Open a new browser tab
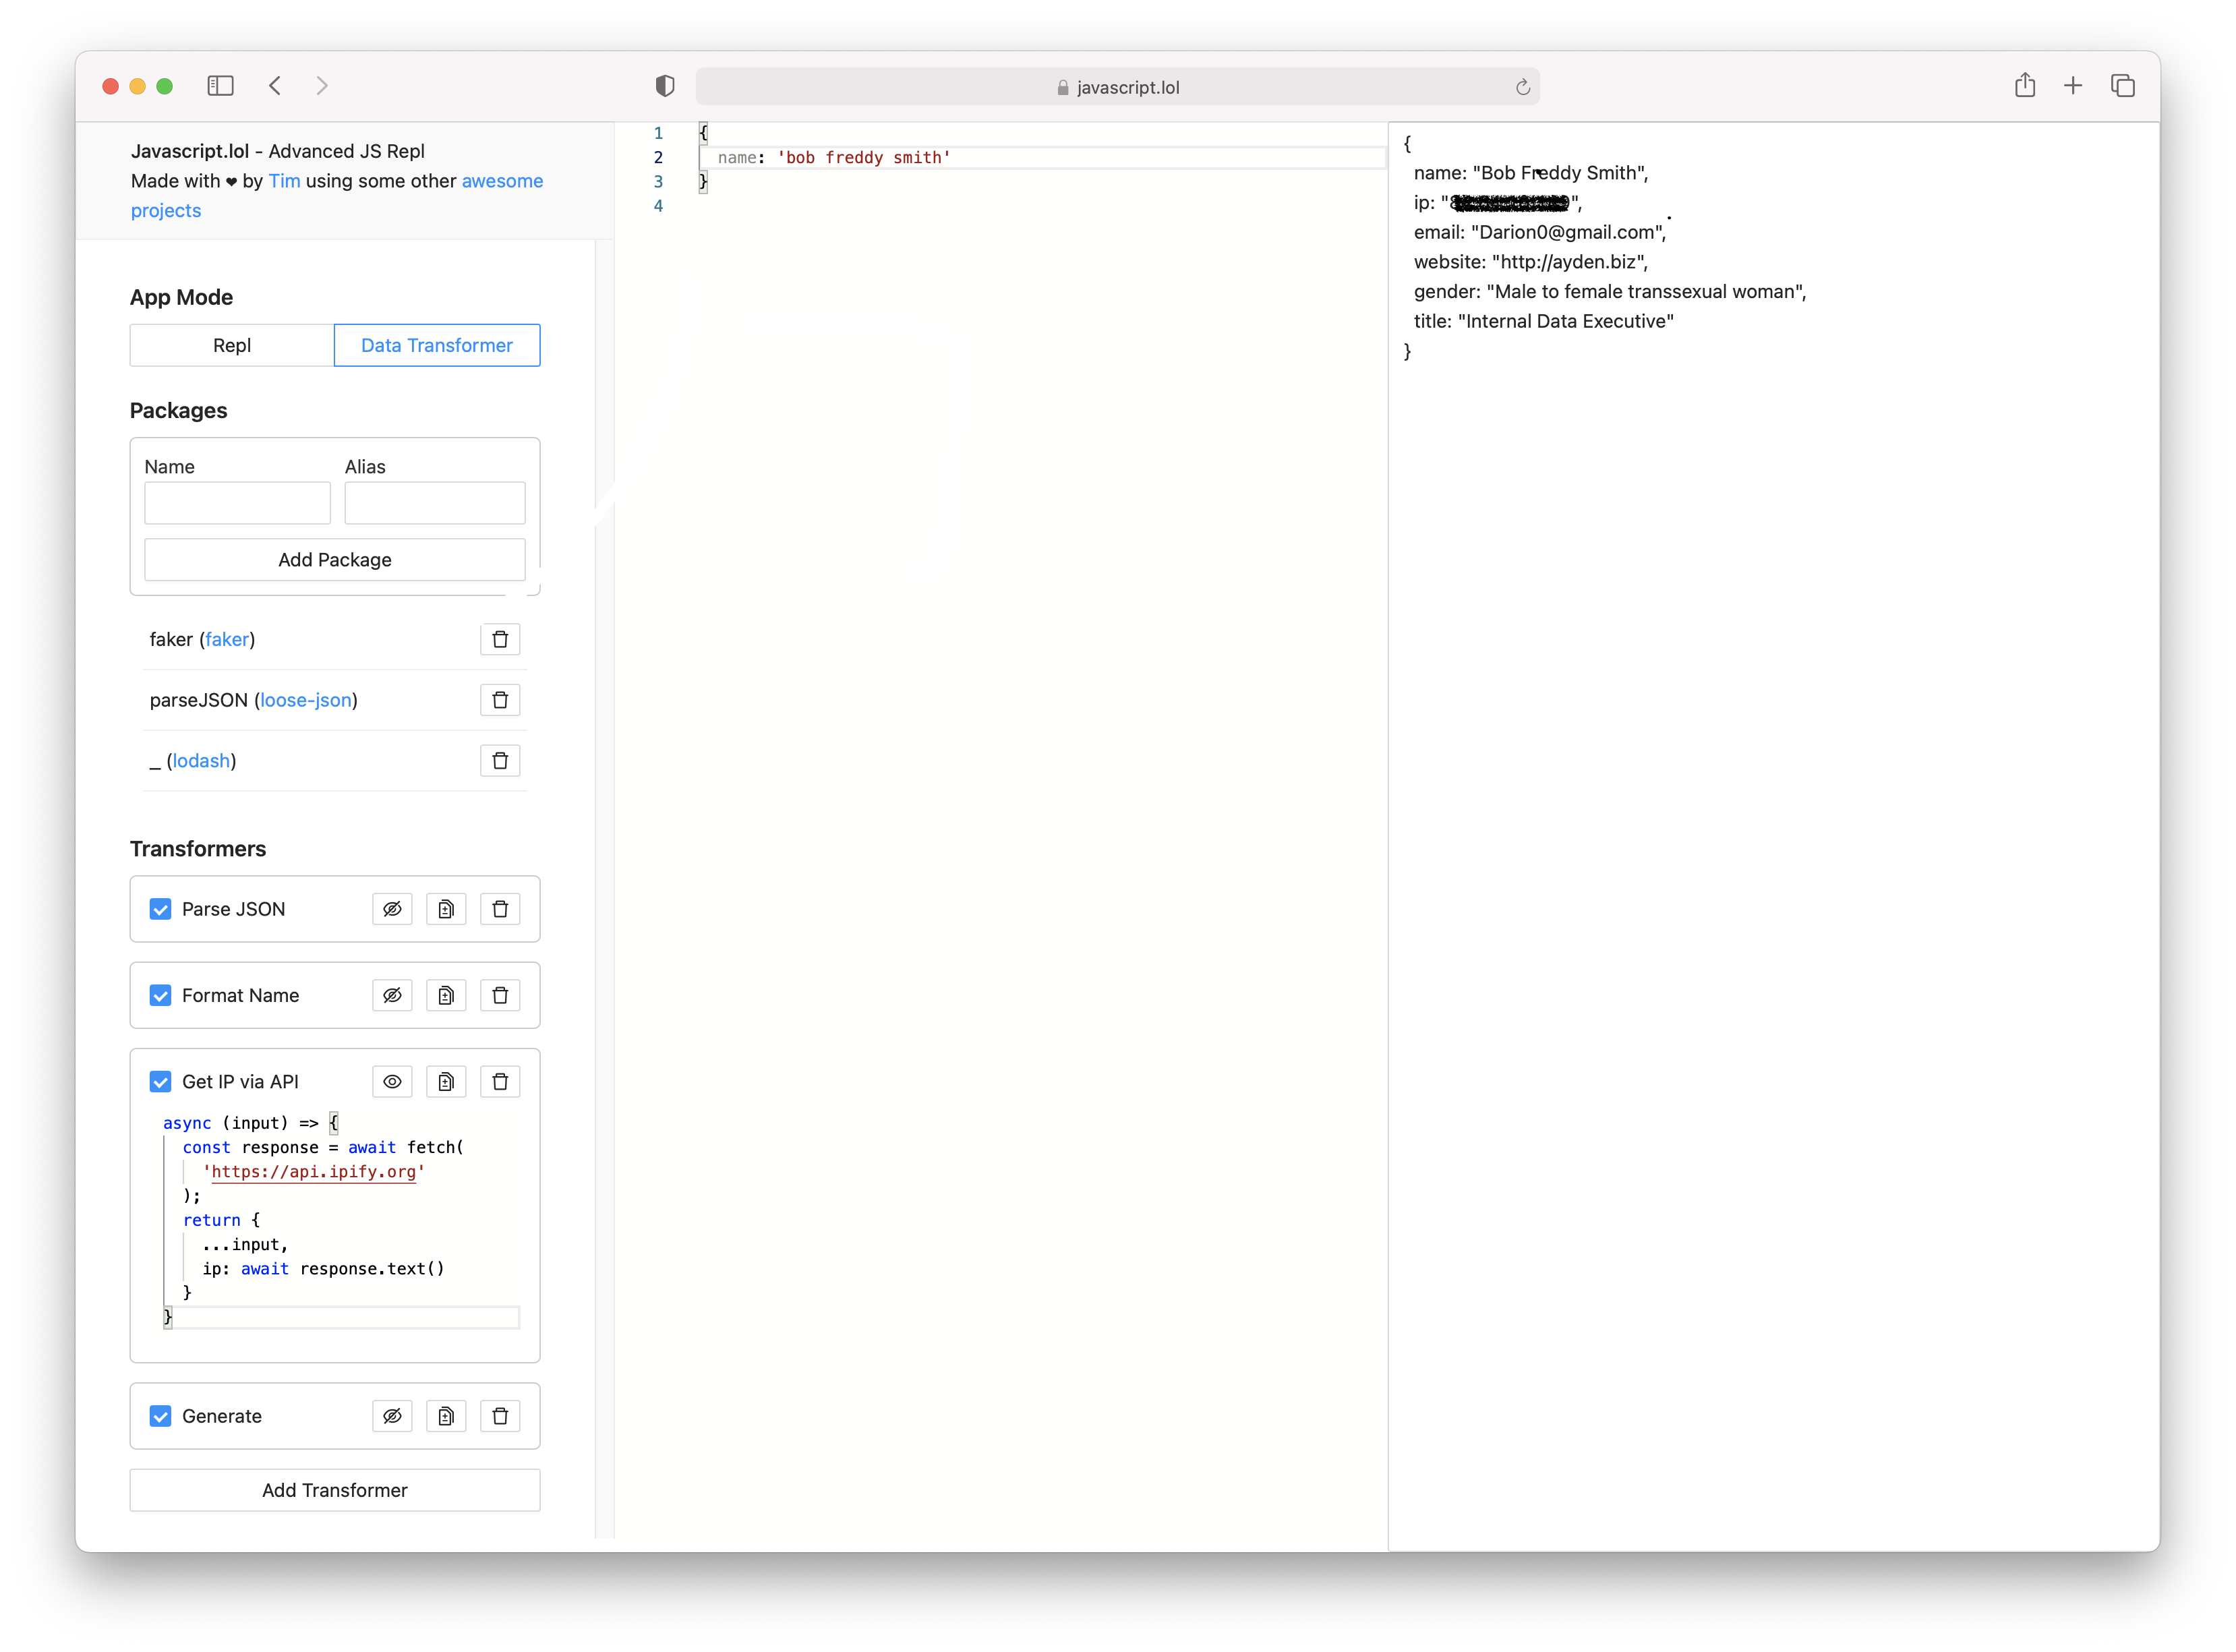The height and width of the screenshot is (1652, 2236). 2073,86
